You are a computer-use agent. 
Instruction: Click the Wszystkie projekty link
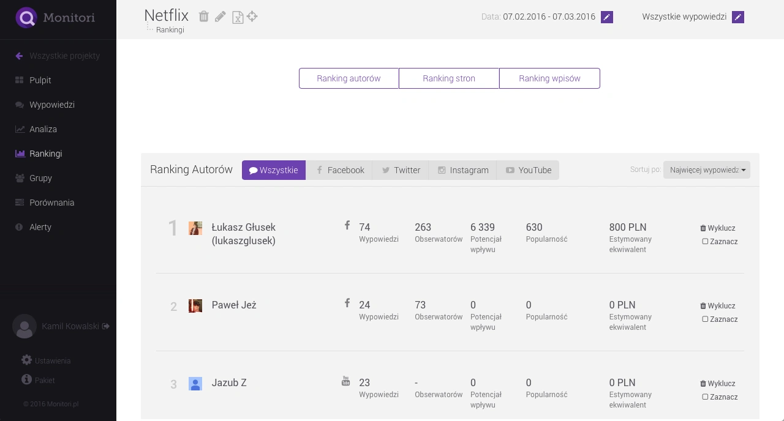coord(64,56)
